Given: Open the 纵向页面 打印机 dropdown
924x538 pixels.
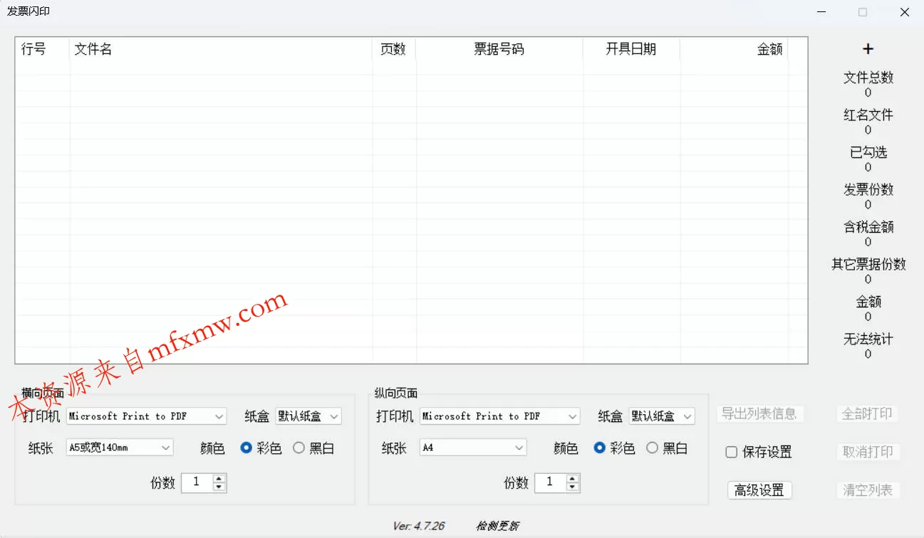Looking at the screenshot, I should coord(500,416).
